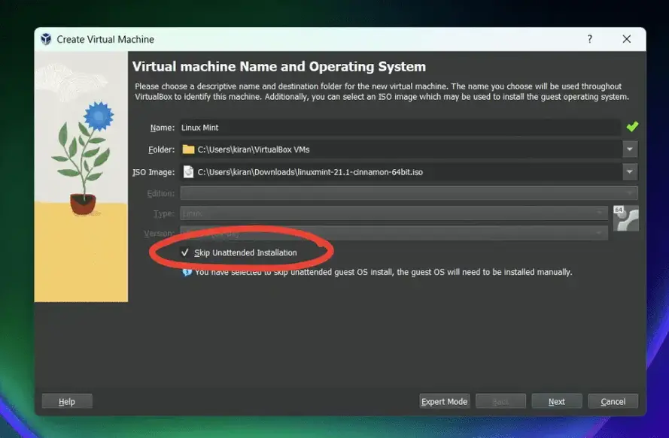Viewport: 669px width, 438px height.
Task: Click the ISO file icon in ISO Image field
Action: pos(188,172)
